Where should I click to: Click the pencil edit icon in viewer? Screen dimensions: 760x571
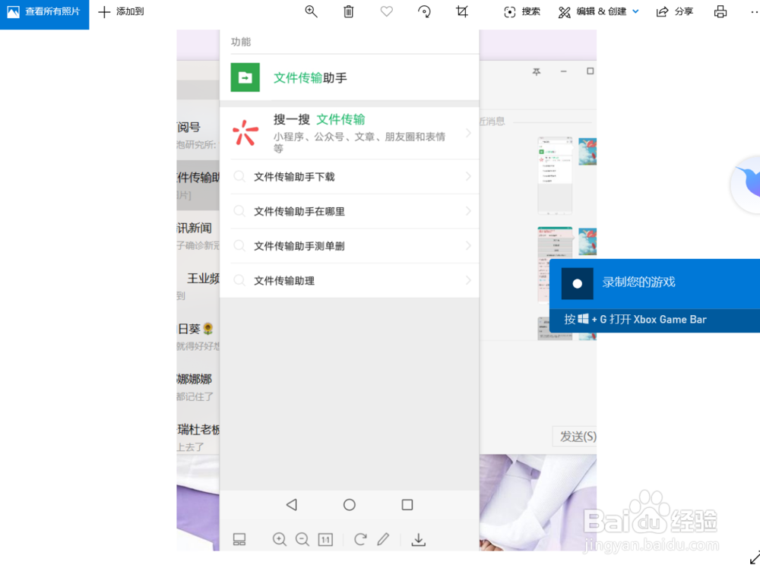383,539
